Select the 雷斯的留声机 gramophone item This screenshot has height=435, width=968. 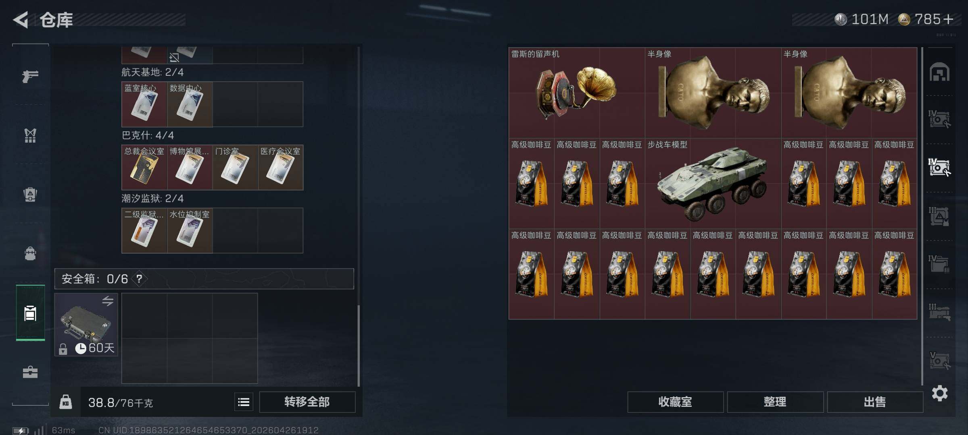pyautogui.click(x=577, y=93)
